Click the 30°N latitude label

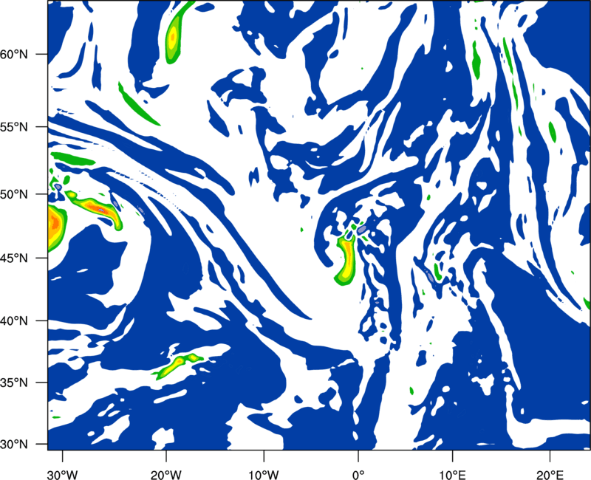14,444
